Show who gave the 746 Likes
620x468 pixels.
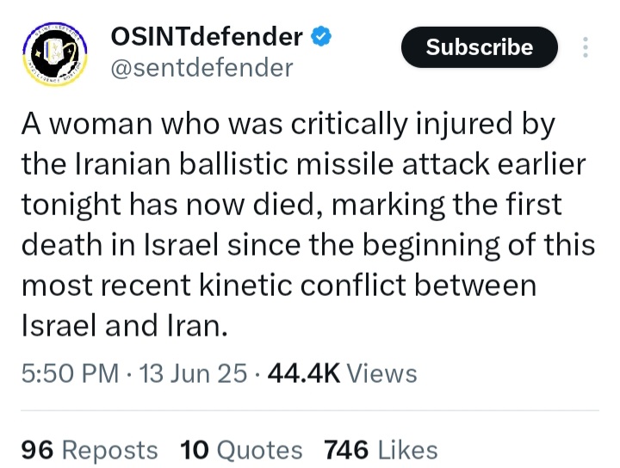pyautogui.click(x=381, y=450)
